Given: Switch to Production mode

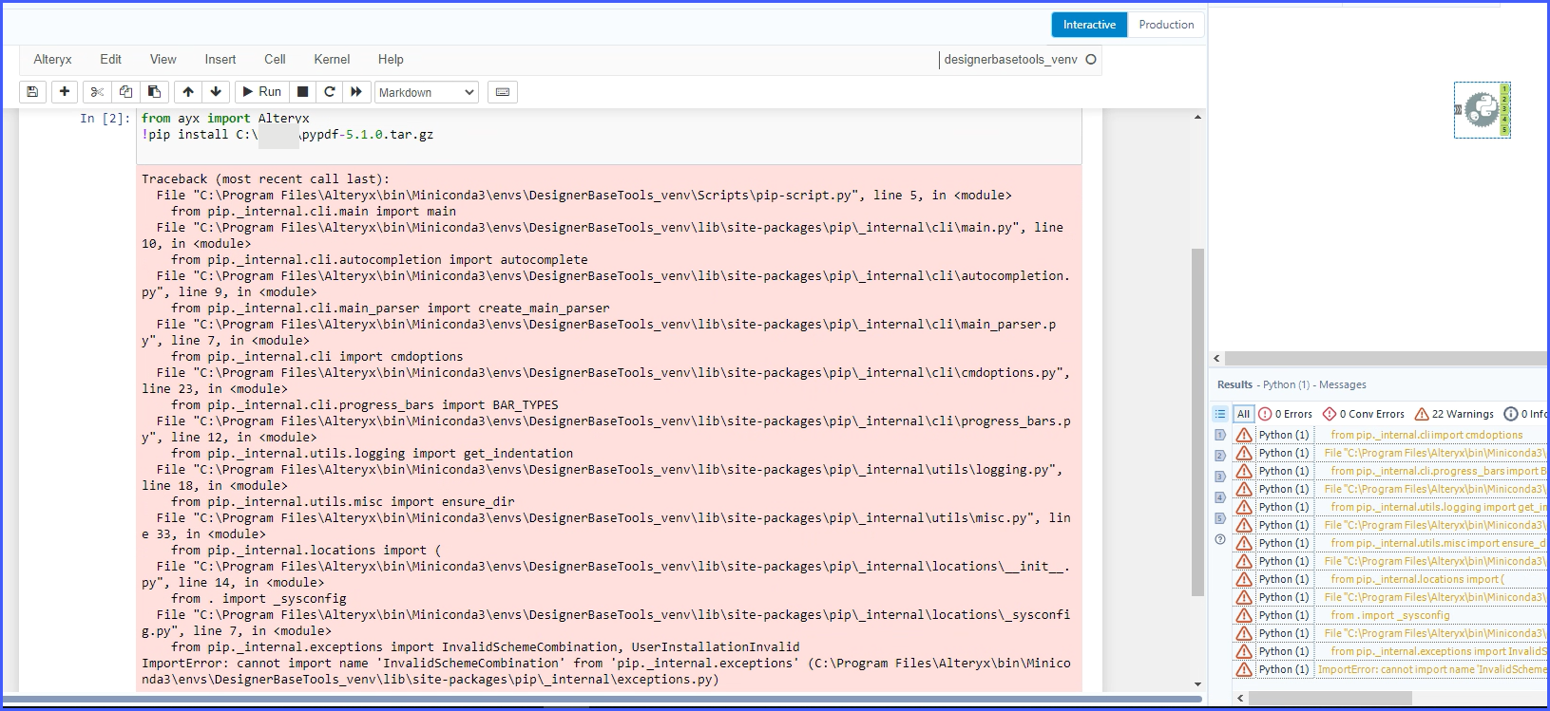Looking at the screenshot, I should point(1166,25).
